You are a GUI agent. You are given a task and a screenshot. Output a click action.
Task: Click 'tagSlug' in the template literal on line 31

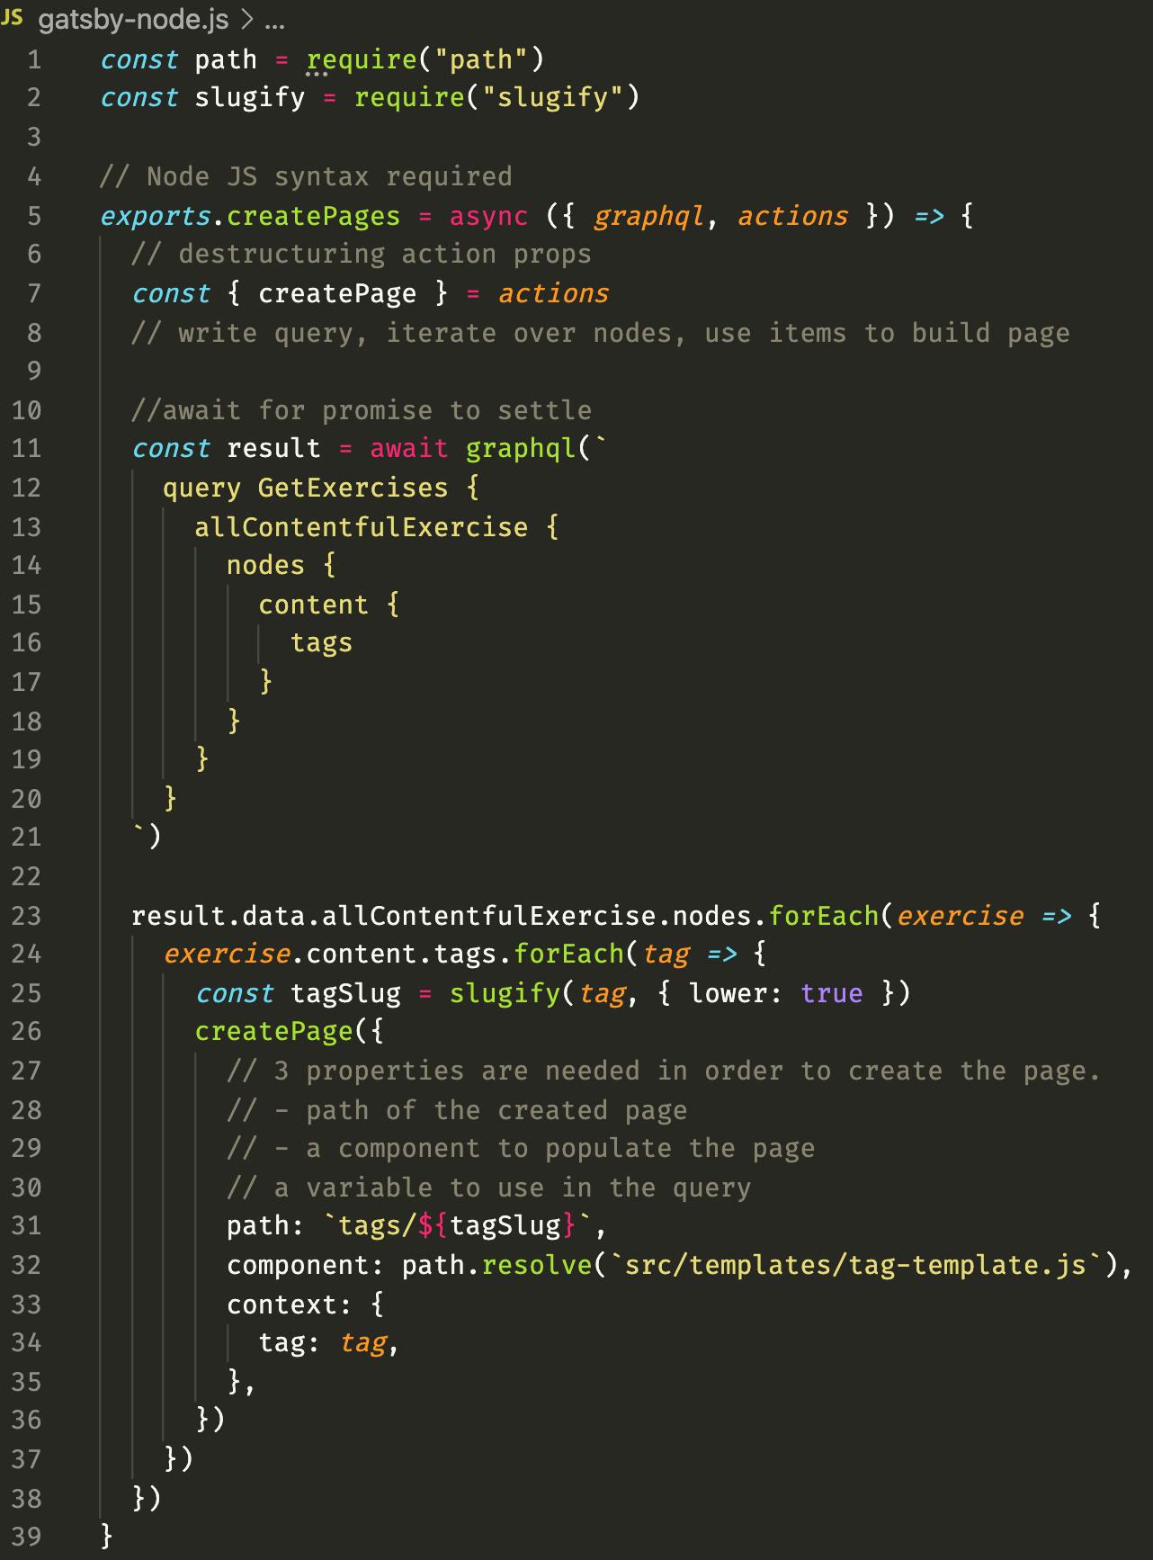(x=505, y=1225)
